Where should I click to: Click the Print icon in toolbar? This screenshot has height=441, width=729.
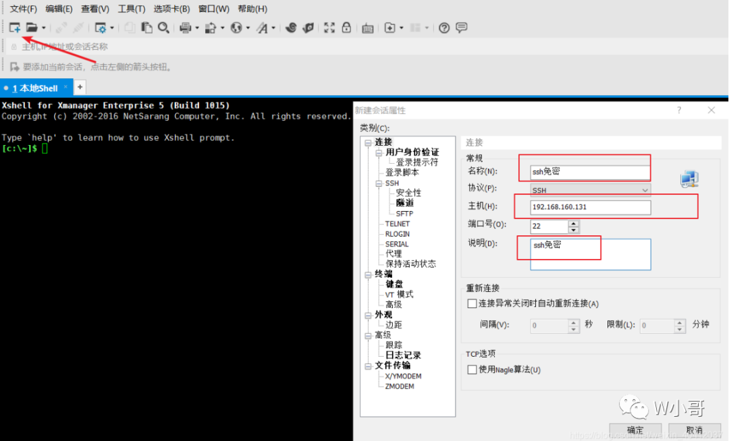click(185, 28)
